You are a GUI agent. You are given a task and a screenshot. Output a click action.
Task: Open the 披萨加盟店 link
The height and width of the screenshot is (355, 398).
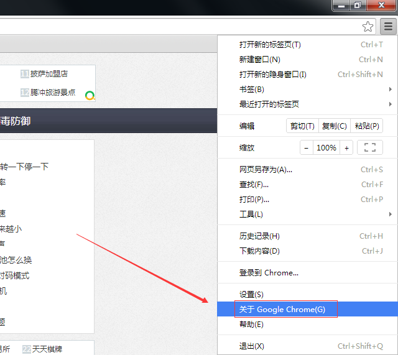[x=49, y=74]
